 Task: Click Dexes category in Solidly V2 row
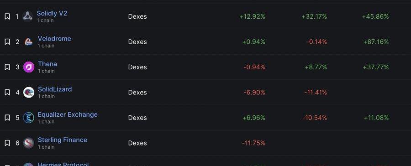[x=137, y=16]
